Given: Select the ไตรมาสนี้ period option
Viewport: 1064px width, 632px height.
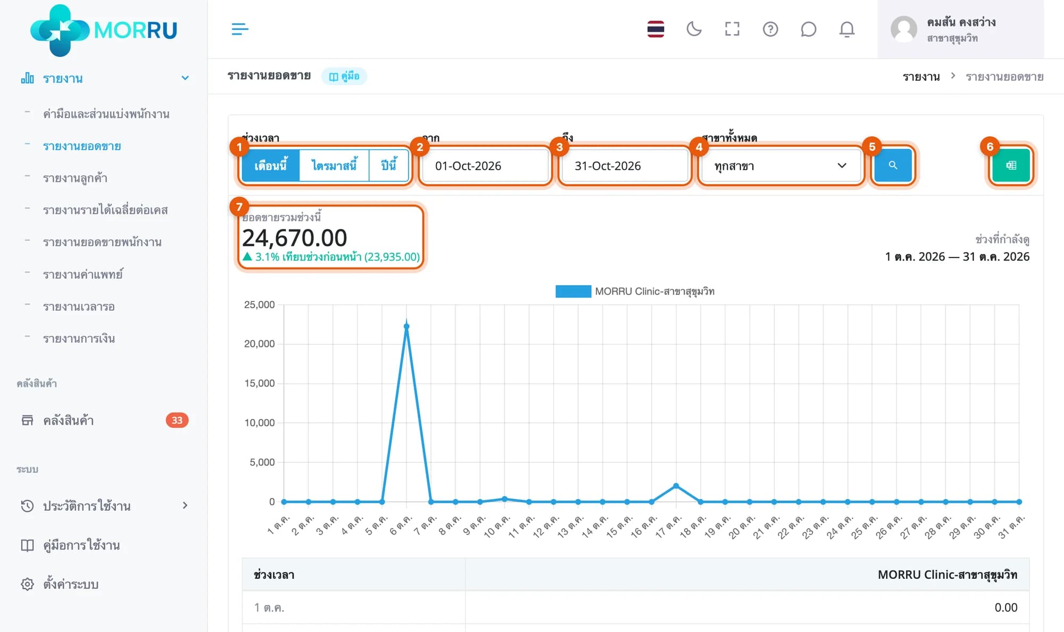Looking at the screenshot, I should (x=334, y=165).
